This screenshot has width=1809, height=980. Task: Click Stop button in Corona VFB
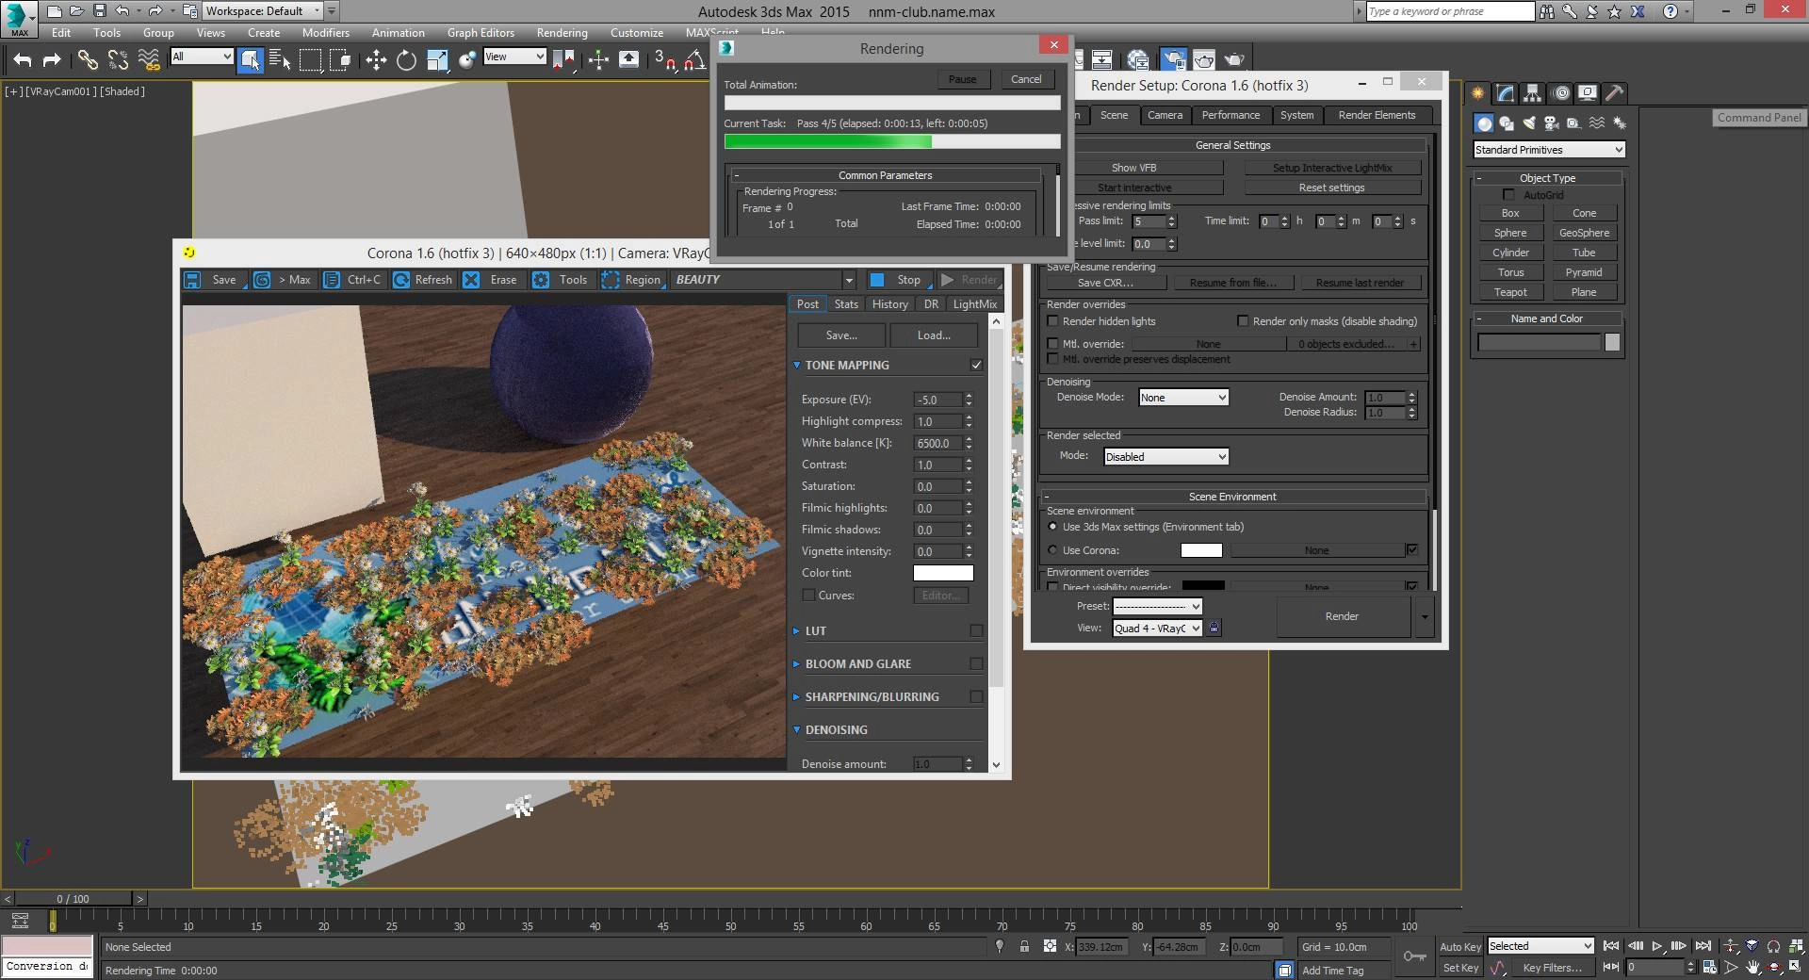point(898,280)
